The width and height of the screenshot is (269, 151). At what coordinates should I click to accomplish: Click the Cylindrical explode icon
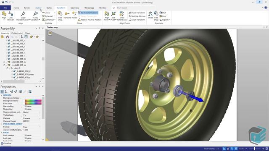pos(43,20)
